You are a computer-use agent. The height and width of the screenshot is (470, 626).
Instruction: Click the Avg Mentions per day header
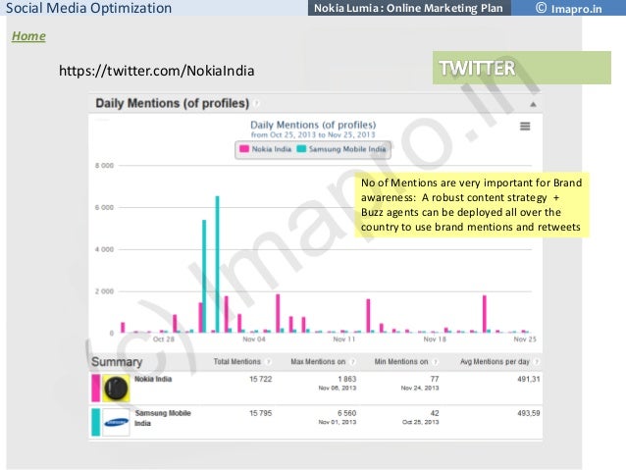pos(495,362)
